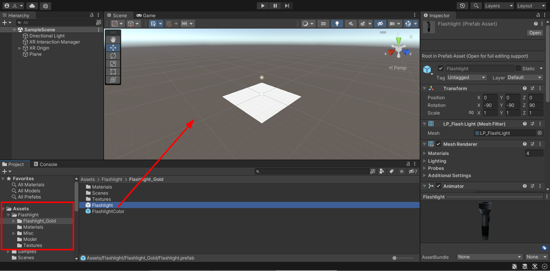550x271 pixels.
Task: Select the Rect Transform tool
Action: tap(113, 71)
